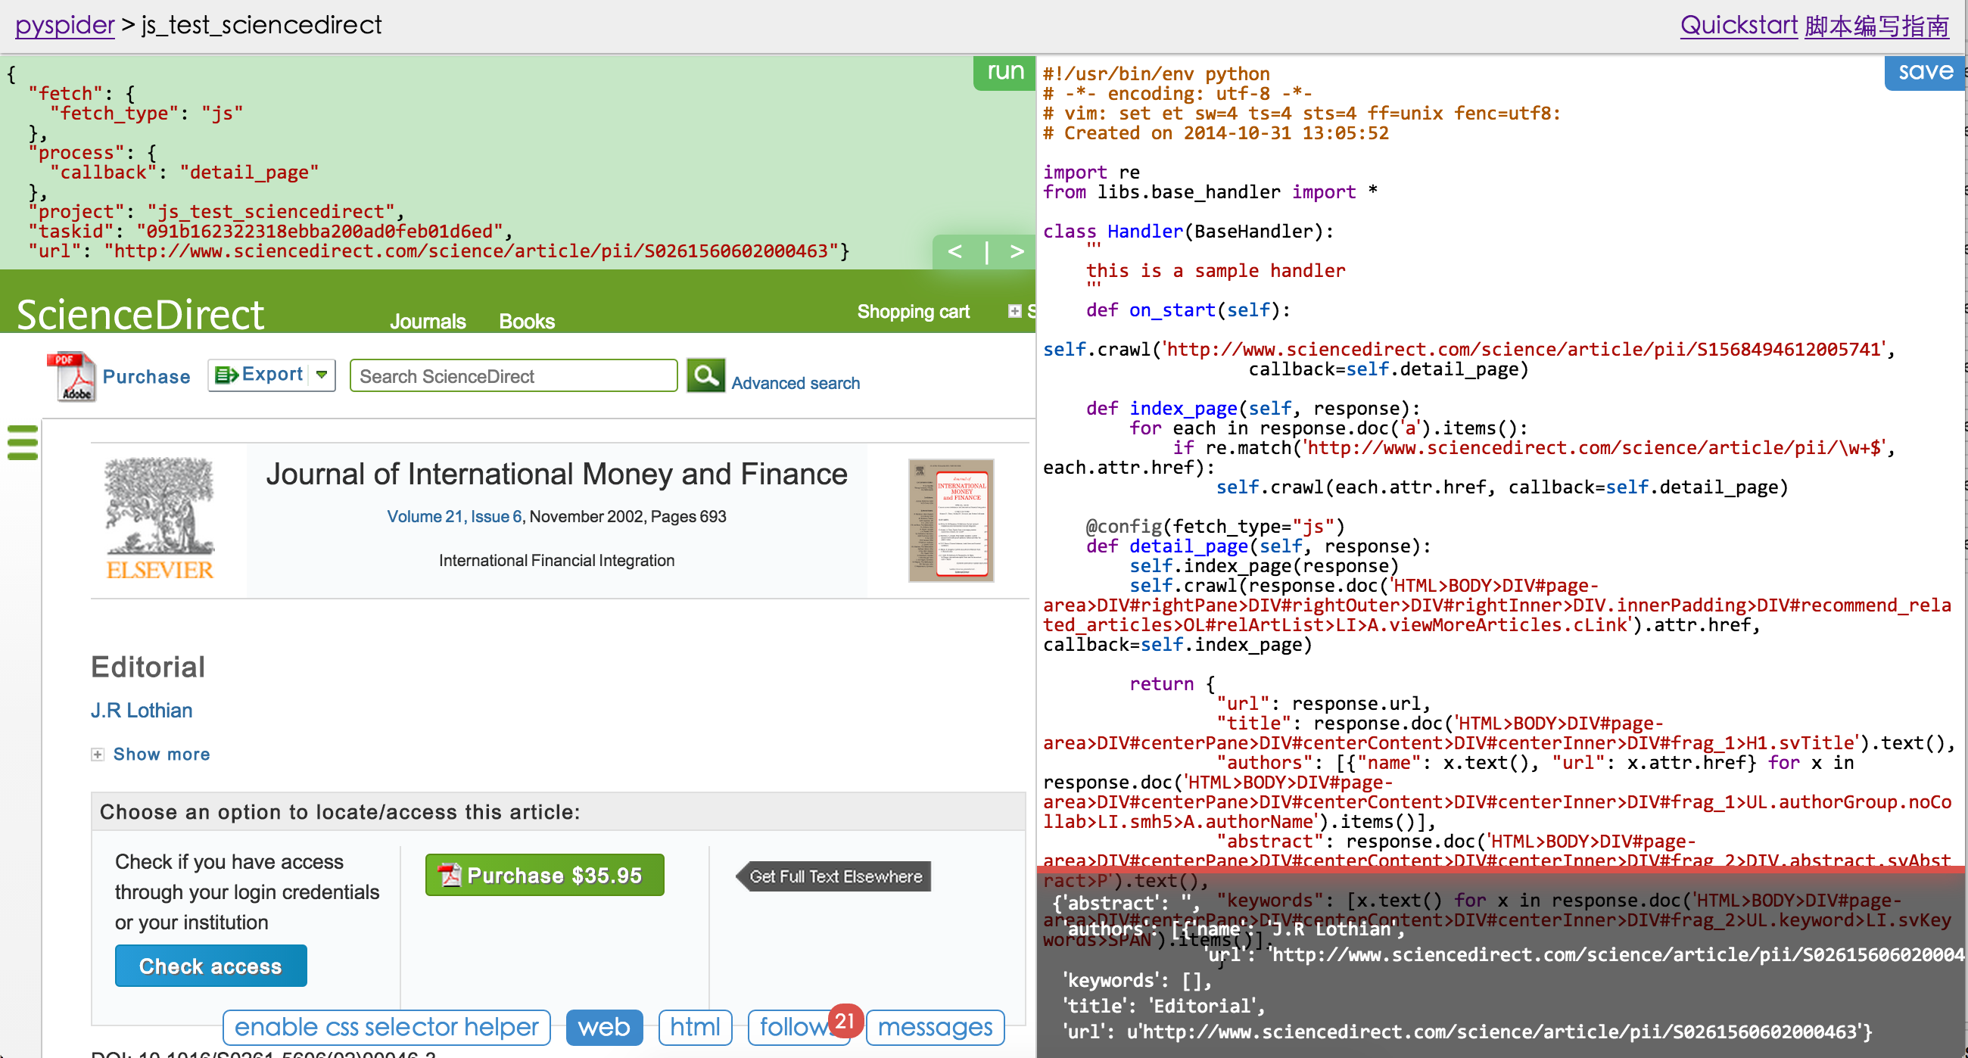Image resolution: width=1968 pixels, height=1058 pixels.
Task: Switch to the html tab
Action: 694,1028
